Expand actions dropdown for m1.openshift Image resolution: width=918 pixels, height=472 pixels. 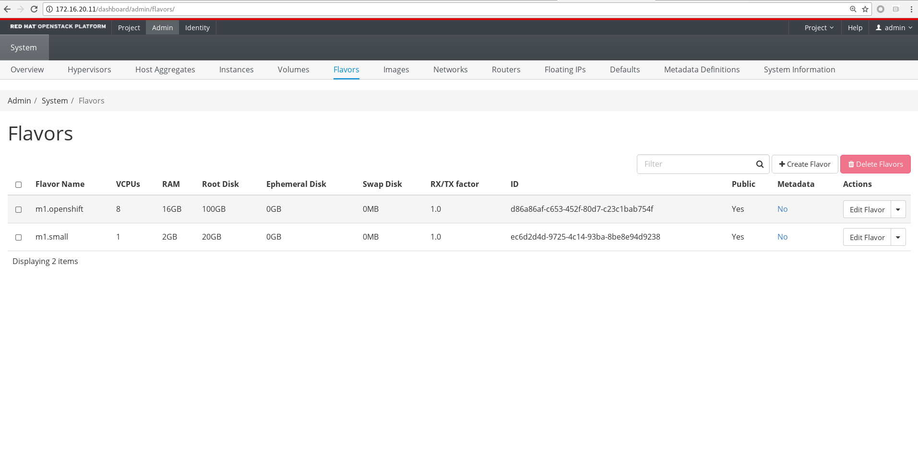tap(898, 209)
